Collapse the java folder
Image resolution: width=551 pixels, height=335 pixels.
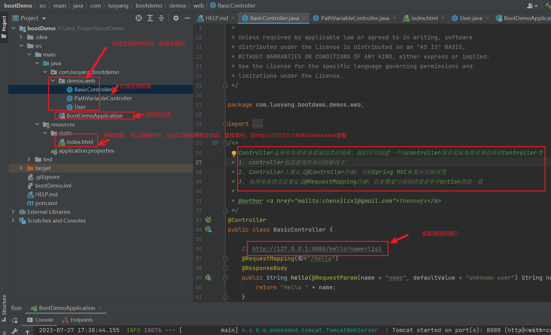point(37,63)
